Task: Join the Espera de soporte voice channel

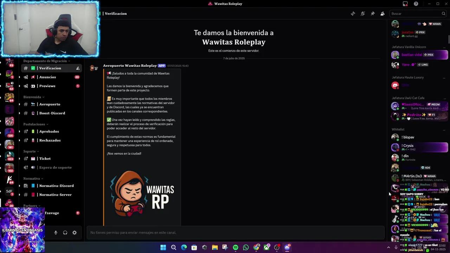Action: [52, 168]
